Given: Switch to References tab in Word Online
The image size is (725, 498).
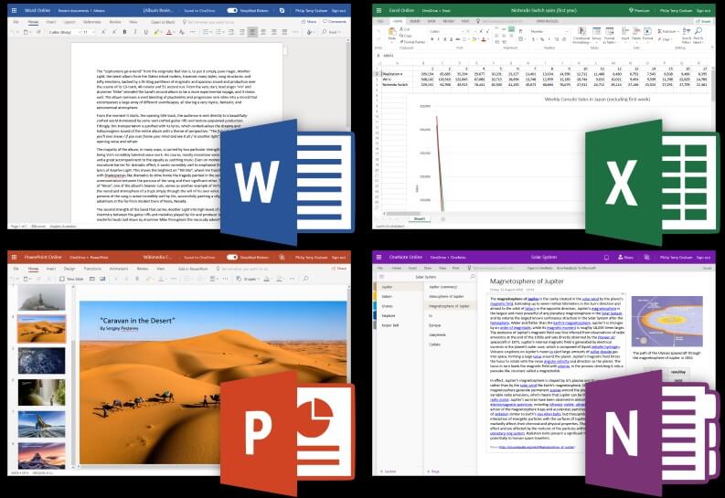Looking at the screenshot, I should tap(91, 22).
